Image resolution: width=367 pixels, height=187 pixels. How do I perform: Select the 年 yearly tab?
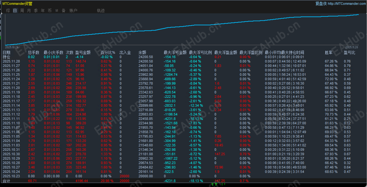43,10
